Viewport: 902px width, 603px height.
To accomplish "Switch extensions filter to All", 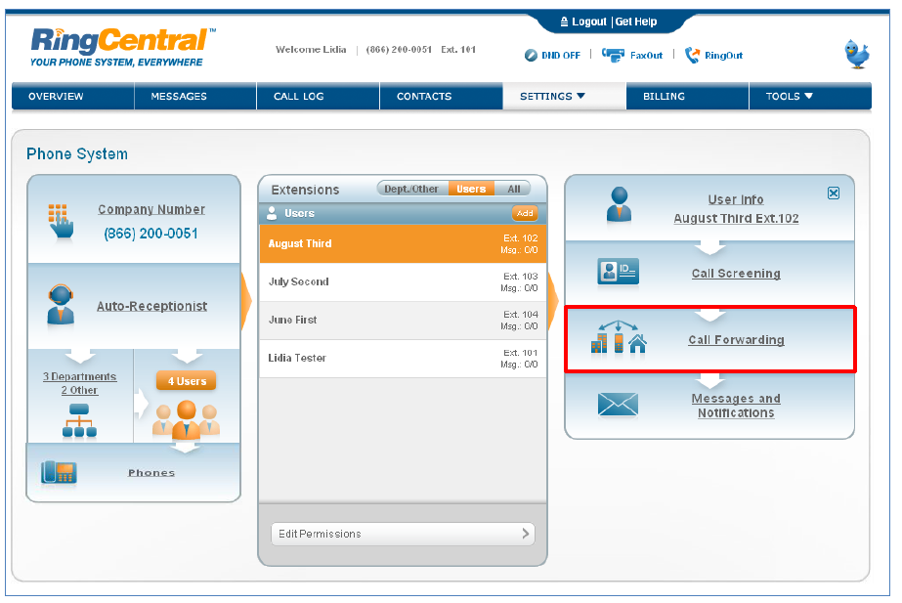I will tap(513, 190).
